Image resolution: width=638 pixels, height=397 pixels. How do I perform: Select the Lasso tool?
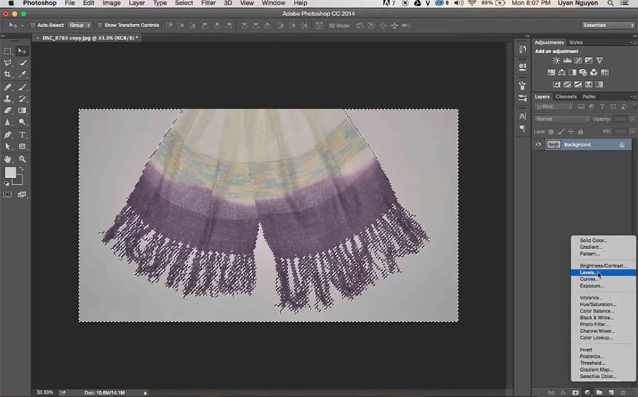point(8,63)
